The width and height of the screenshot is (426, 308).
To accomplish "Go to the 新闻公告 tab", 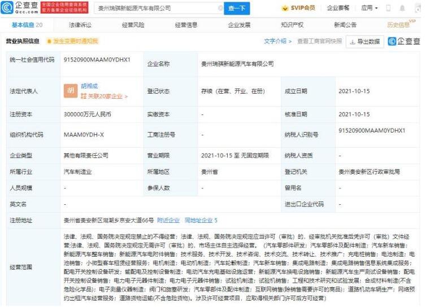I will [345, 25].
